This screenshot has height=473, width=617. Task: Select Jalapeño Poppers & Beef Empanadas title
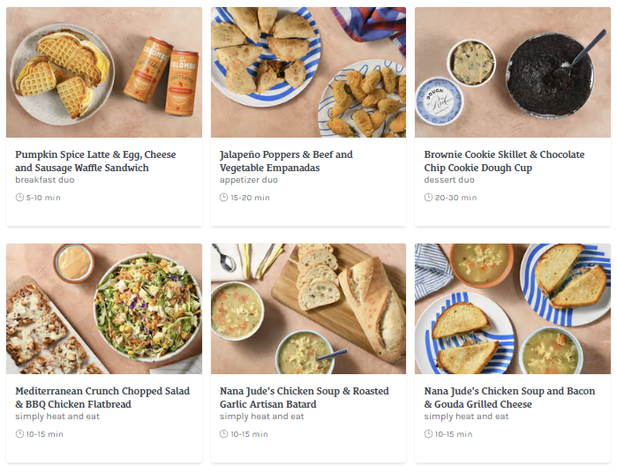(286, 161)
